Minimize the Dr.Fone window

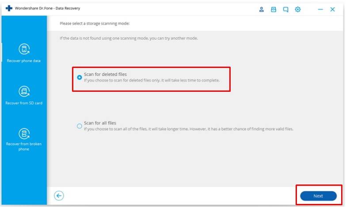point(320,9)
